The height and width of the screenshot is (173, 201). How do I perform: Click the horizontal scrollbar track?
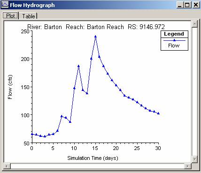(x=97, y=166)
